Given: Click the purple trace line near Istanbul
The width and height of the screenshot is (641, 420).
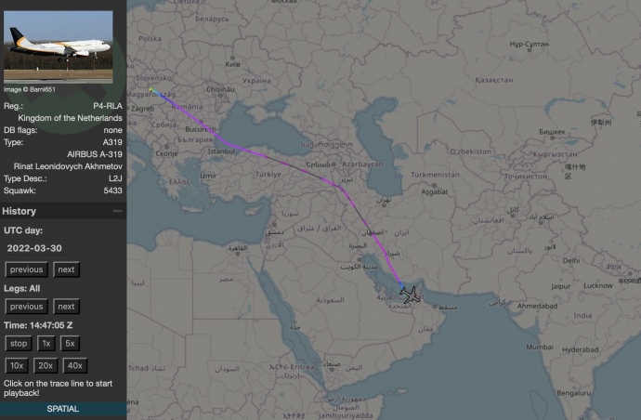Looking at the screenshot, I should (x=243, y=147).
